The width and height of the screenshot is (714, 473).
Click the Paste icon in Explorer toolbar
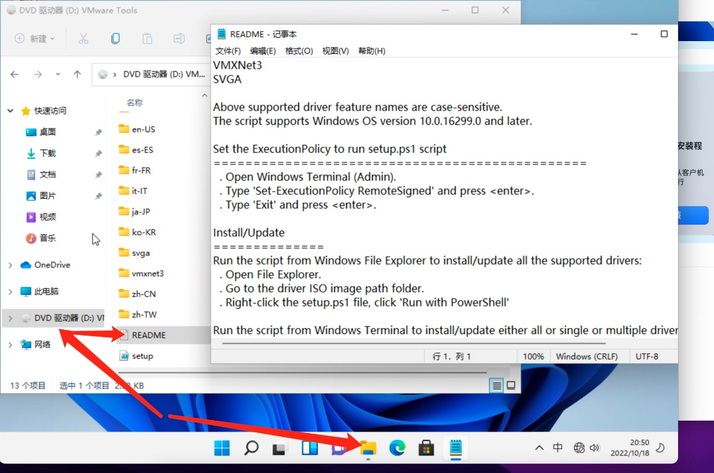pyautogui.click(x=147, y=38)
